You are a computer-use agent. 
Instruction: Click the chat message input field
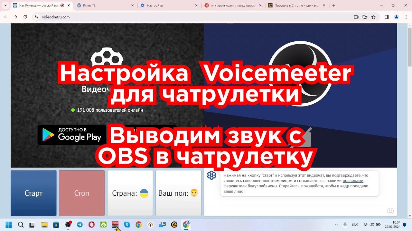[295, 211]
